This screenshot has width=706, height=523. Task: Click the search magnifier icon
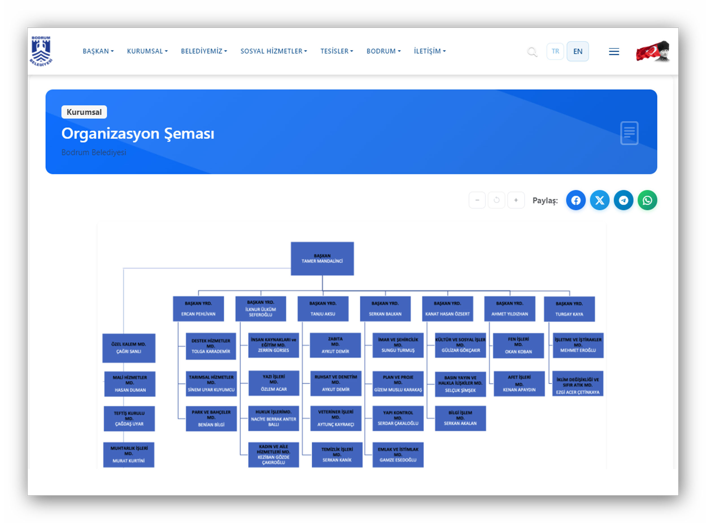tap(532, 51)
